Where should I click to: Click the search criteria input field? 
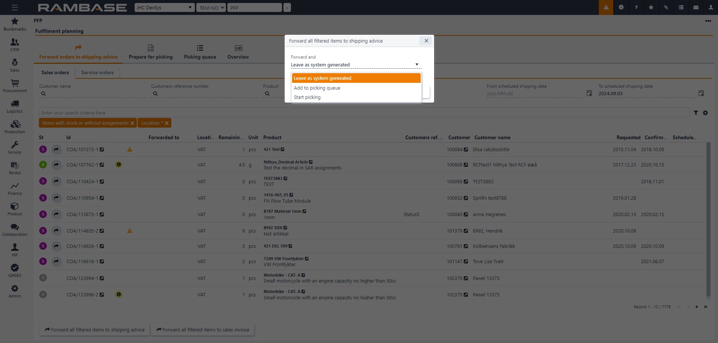click(363, 113)
